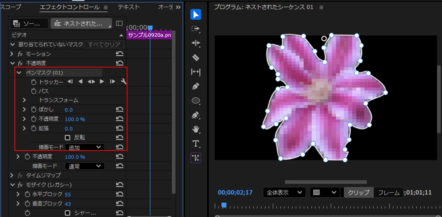Select the Slip tool
This screenshot has height=217, width=442.
[196, 72]
